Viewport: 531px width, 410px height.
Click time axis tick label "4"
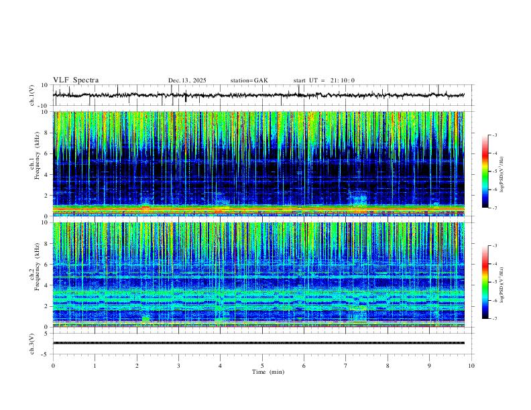pos(221,366)
